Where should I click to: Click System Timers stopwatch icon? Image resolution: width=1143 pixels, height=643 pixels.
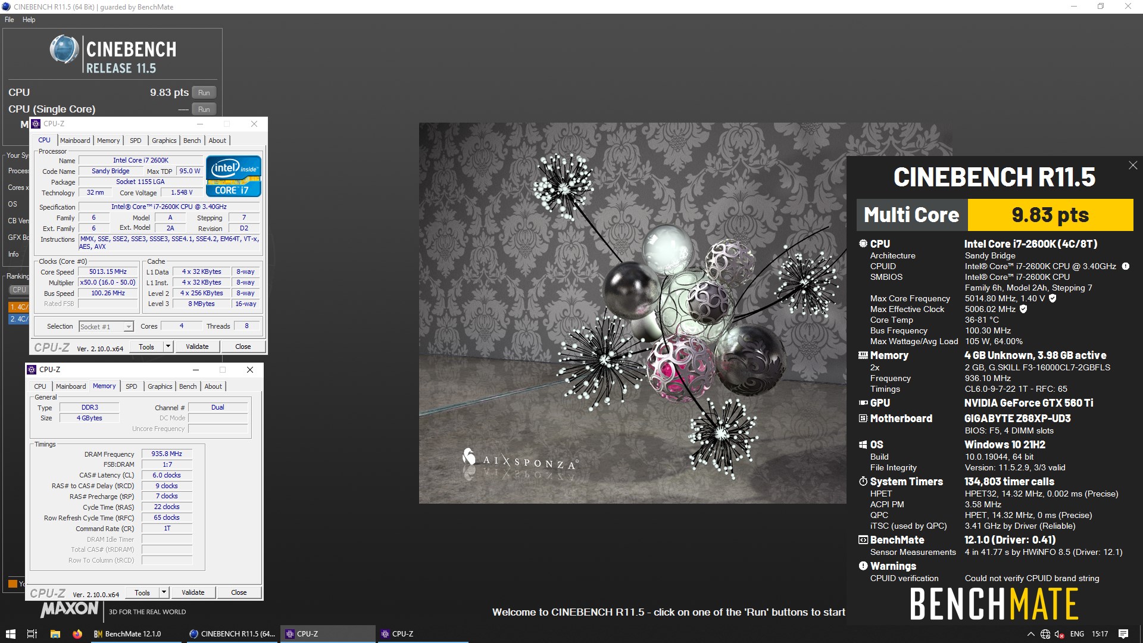click(x=863, y=482)
